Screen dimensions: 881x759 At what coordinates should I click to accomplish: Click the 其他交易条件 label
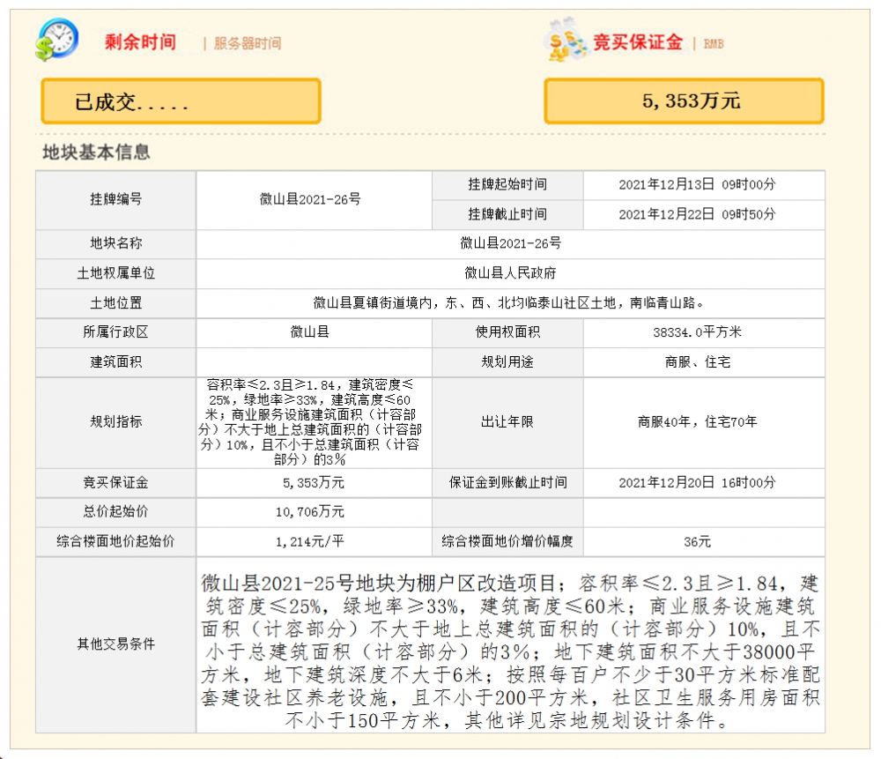pyautogui.click(x=115, y=644)
